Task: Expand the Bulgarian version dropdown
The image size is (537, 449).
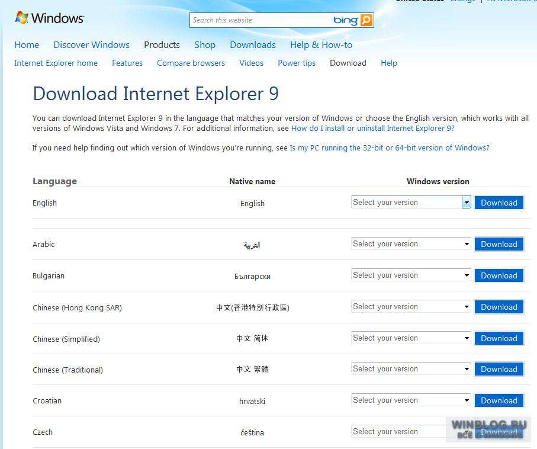Action: click(x=411, y=275)
